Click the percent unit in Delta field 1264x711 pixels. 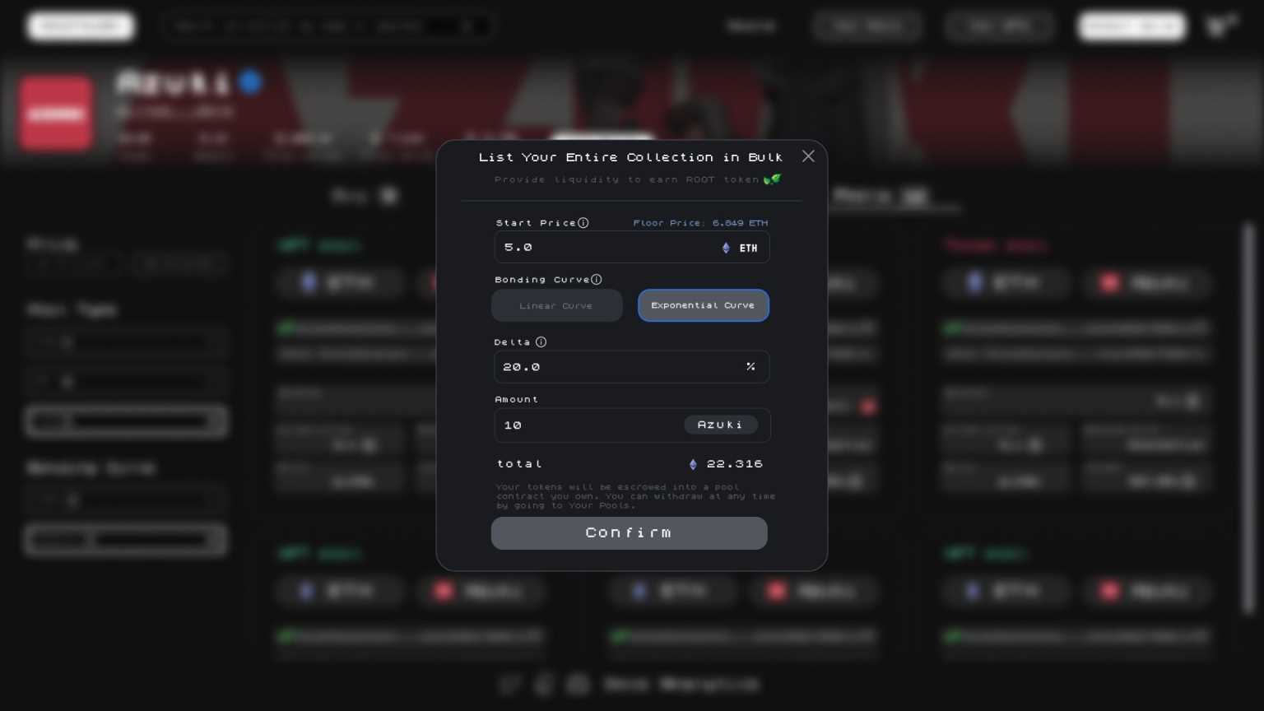pyautogui.click(x=750, y=367)
